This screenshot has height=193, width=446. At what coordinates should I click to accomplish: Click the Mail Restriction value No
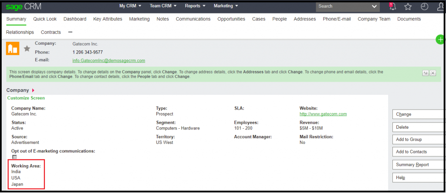[302, 142]
